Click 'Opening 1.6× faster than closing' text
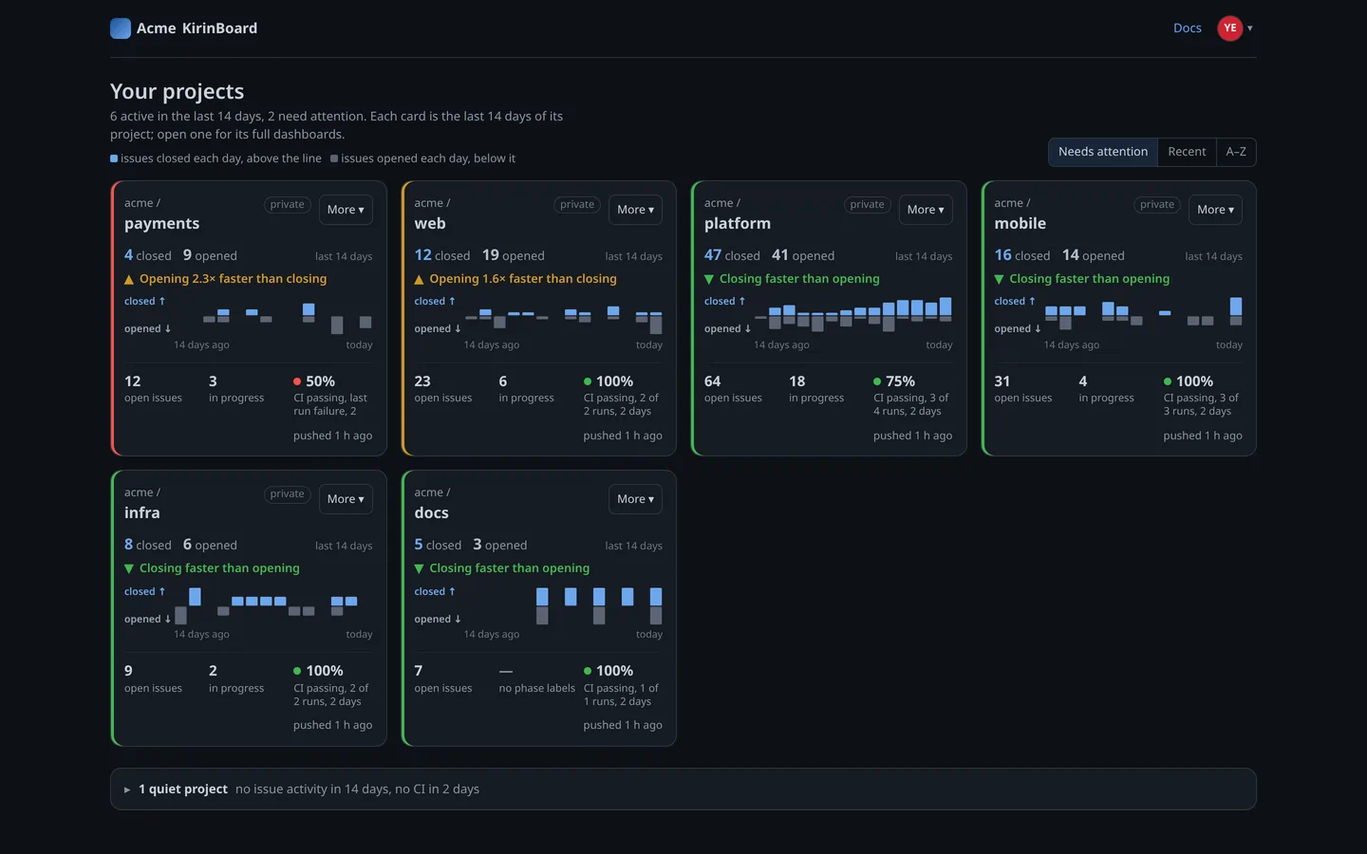Image resolution: width=1367 pixels, height=854 pixels. point(523,279)
